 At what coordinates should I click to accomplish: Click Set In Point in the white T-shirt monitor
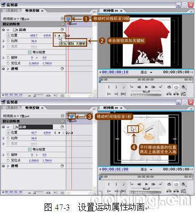[x=109, y=184]
